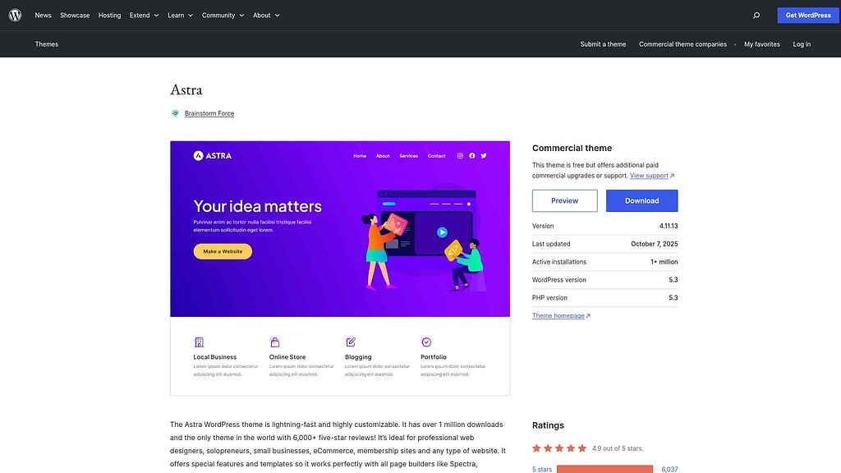
Task: Expand the Extend dropdown menu
Action: pyautogui.click(x=144, y=15)
